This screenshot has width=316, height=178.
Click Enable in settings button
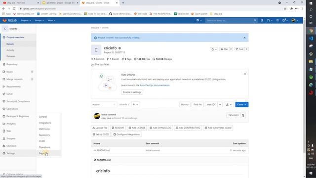tap(132, 92)
